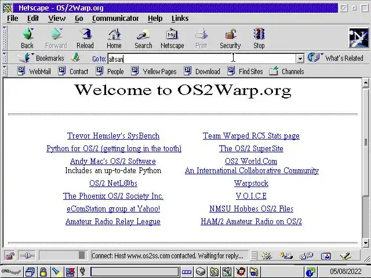Expand the Go to address history dropdown

click(300, 58)
